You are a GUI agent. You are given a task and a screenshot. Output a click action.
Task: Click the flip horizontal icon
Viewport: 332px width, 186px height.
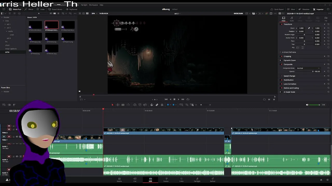tap(298, 48)
